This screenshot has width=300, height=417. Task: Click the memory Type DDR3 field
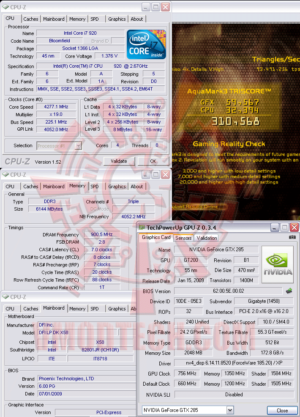pos(50,202)
